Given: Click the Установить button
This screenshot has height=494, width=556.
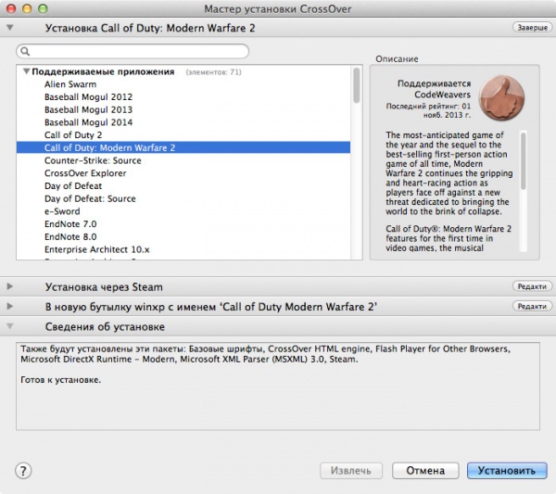Looking at the screenshot, I should coord(507,471).
